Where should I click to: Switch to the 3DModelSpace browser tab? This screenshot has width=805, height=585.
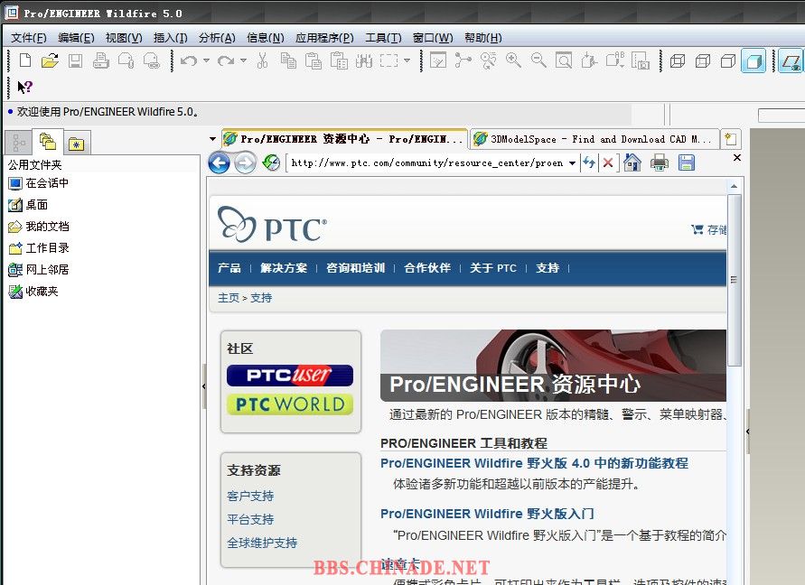coord(594,139)
